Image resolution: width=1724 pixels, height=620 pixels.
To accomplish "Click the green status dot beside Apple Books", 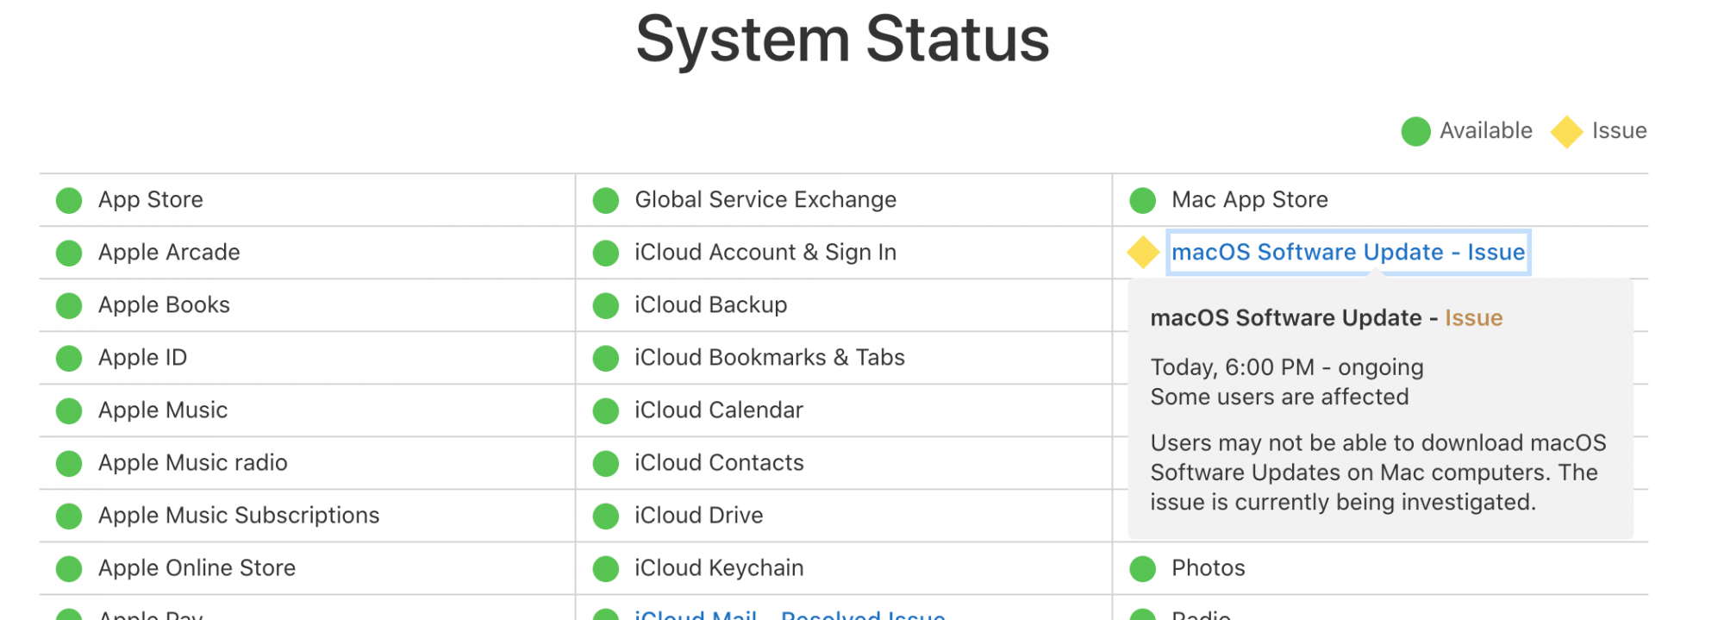I will pyautogui.click(x=69, y=306).
